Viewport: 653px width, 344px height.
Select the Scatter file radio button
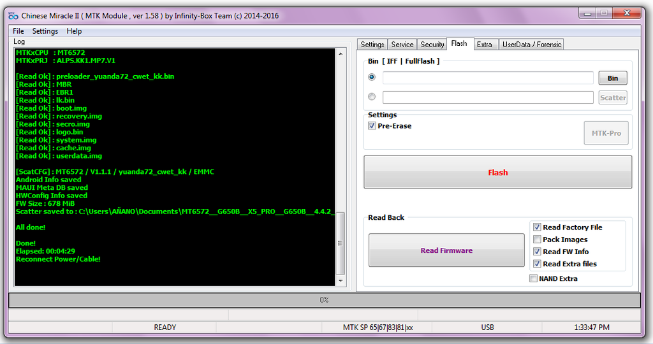(372, 97)
